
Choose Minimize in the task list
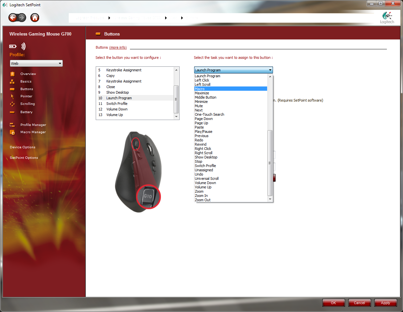point(231,102)
